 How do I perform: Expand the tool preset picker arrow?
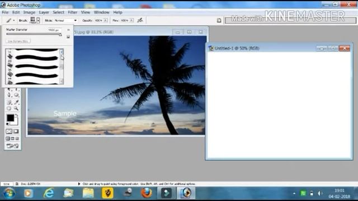(14, 21)
